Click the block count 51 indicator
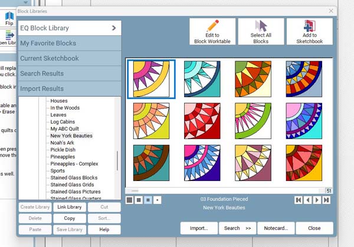Image resolution: width=354 pixels, height=247 pixels. tap(329, 191)
